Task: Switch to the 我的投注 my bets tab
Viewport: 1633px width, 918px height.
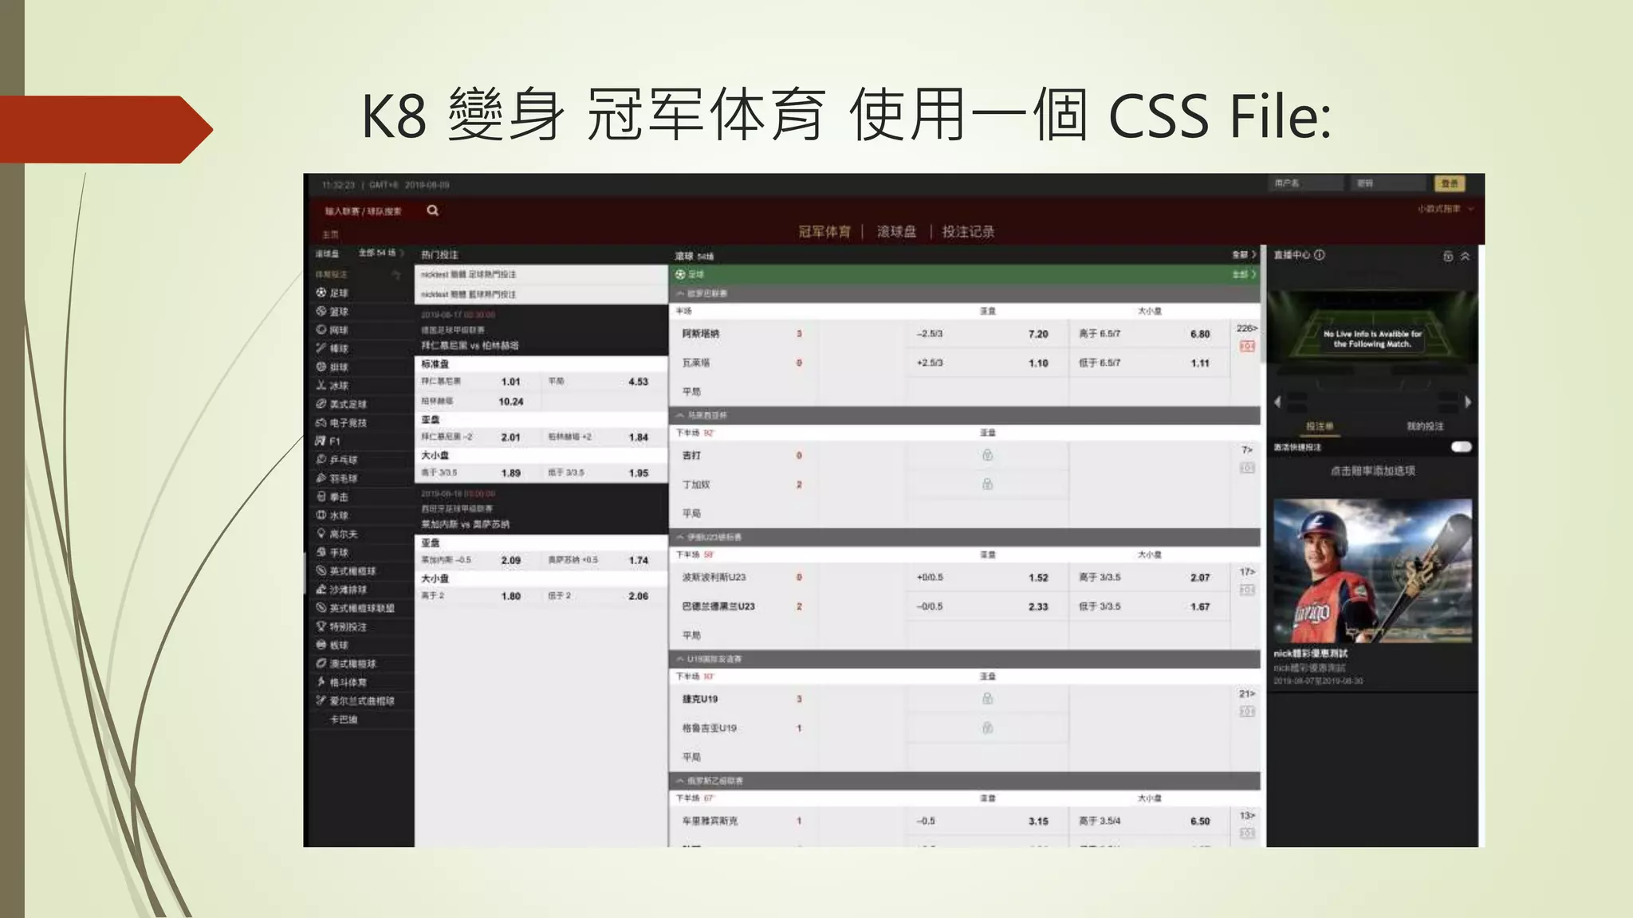Action: (1425, 426)
